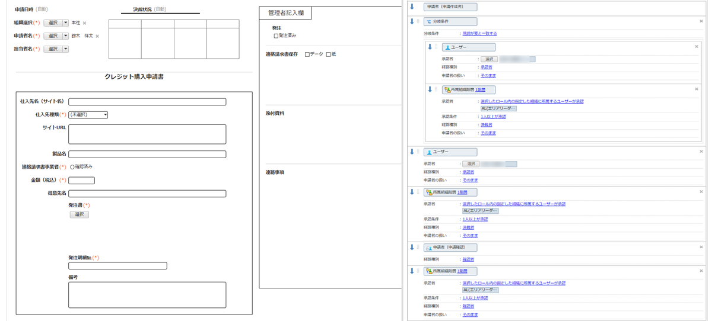Click the 決裁状況 heading text
This screenshot has height=321, width=712.
coord(142,9)
